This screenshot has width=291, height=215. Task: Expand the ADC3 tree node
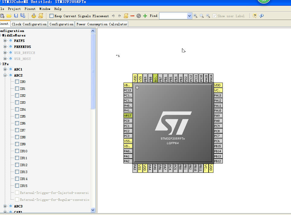pos(5,206)
